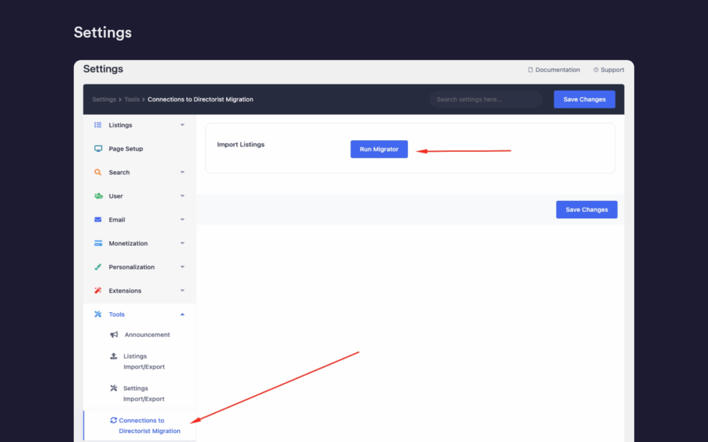Screen dimensions: 708x442
Task: Expand the Listings menu arrow
Action: 183,125
